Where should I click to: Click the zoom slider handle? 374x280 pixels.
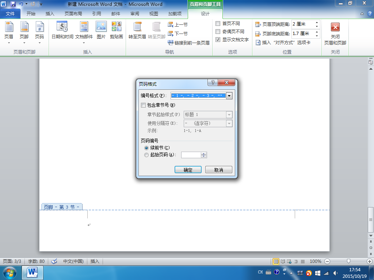[x=348, y=261]
